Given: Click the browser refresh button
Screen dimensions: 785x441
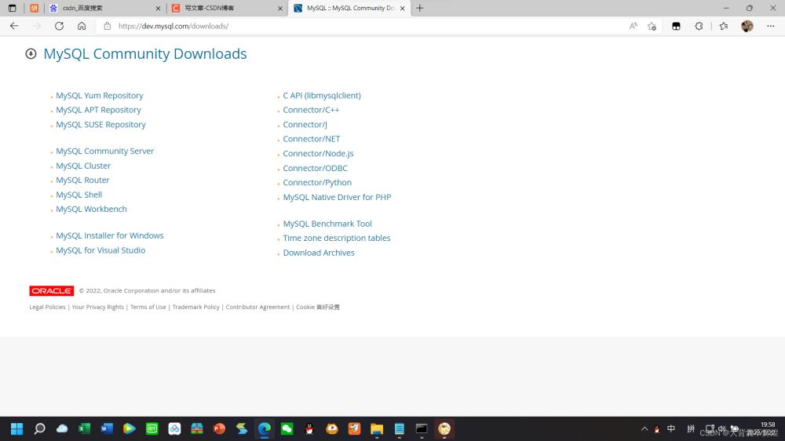Looking at the screenshot, I should pos(59,26).
